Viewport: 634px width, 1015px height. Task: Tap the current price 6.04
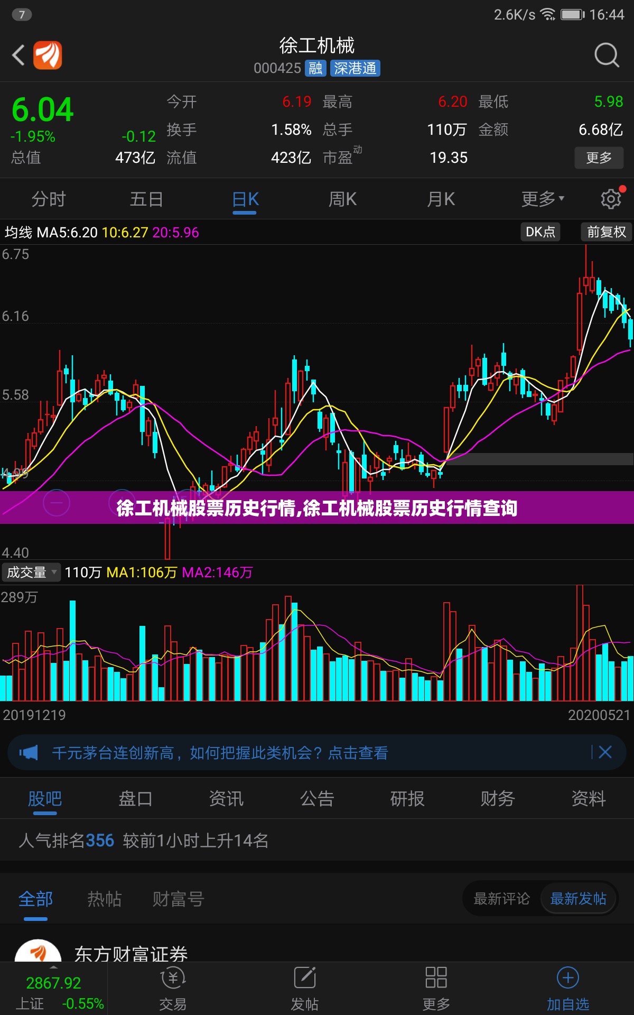[x=42, y=109]
